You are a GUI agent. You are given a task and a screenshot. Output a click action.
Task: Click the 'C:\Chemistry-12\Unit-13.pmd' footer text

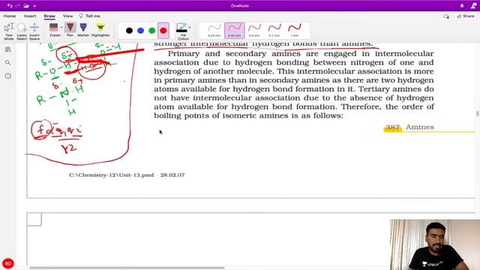(x=112, y=175)
